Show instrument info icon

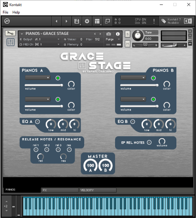[118, 34]
